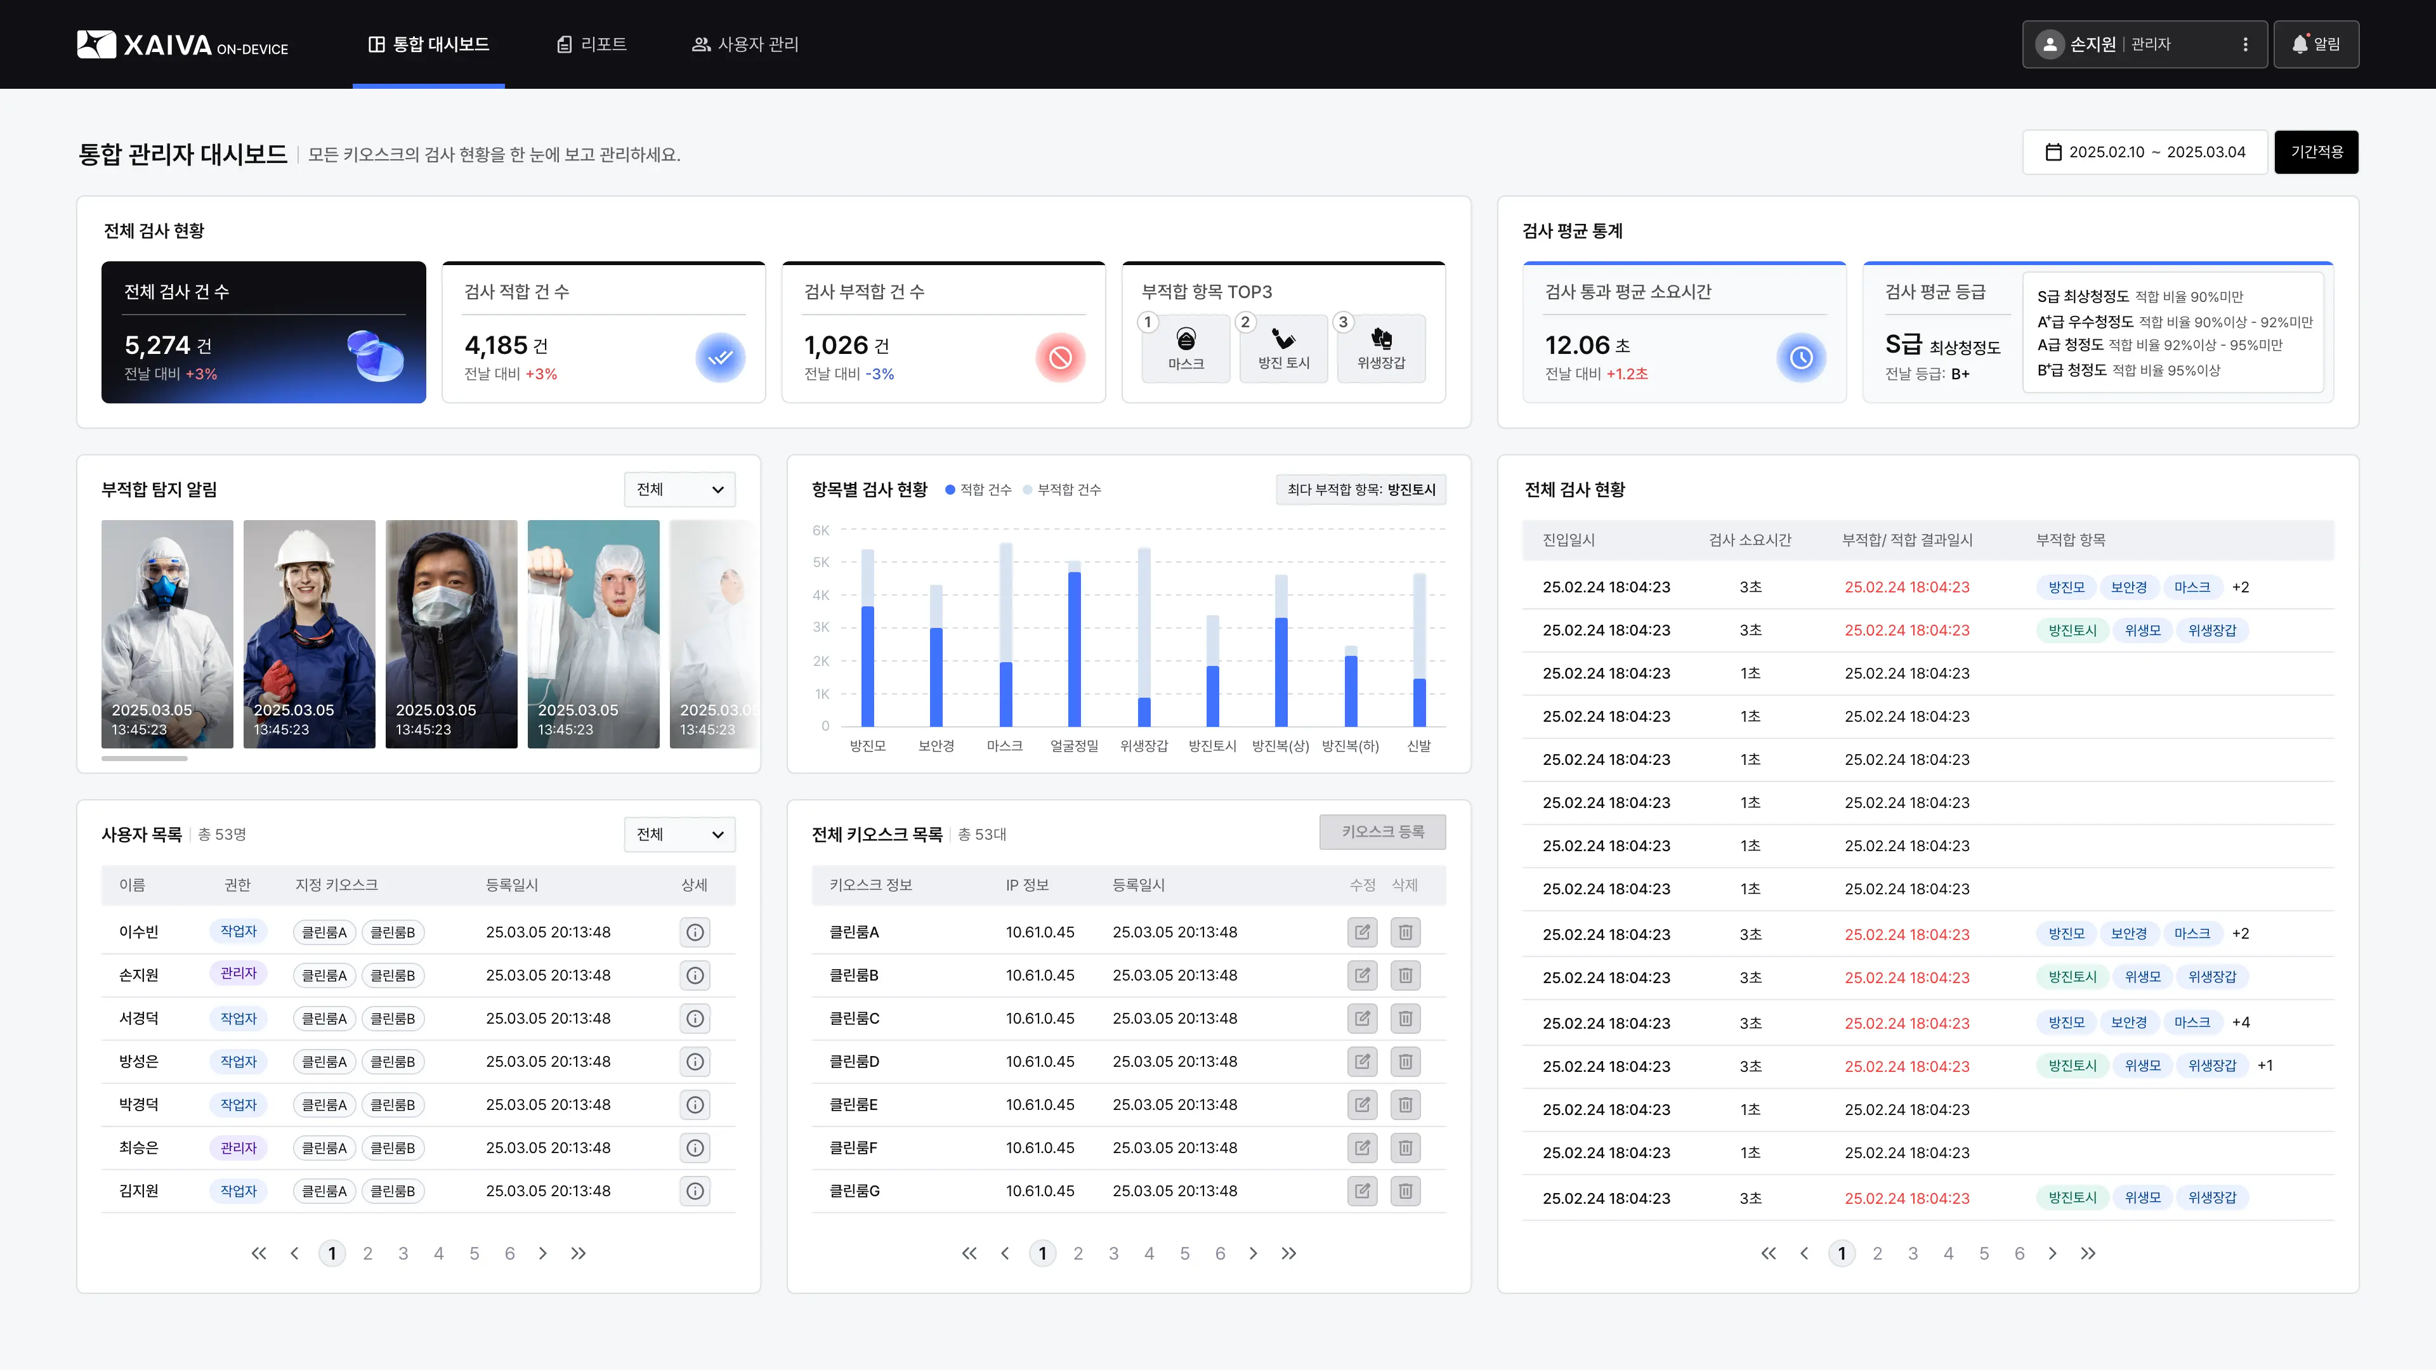Click the horizontal scrollbar under alert photos
This screenshot has width=2436, height=1370.
tap(145, 759)
